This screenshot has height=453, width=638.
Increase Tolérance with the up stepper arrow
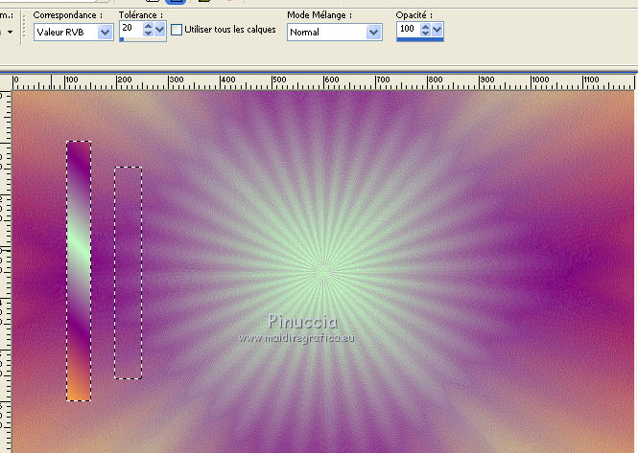148,26
